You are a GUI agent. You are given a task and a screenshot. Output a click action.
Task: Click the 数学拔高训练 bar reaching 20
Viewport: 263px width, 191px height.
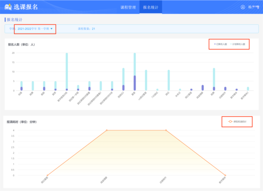click(67, 72)
